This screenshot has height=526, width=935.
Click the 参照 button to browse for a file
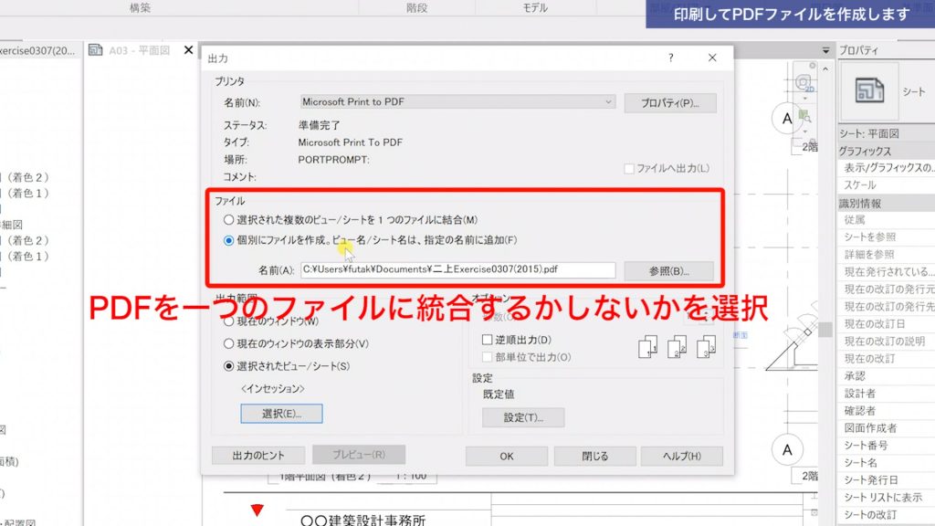tap(669, 270)
